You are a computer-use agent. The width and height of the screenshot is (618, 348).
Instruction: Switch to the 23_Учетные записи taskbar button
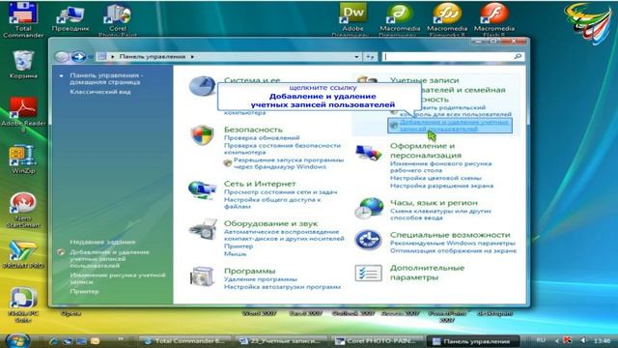(280, 341)
